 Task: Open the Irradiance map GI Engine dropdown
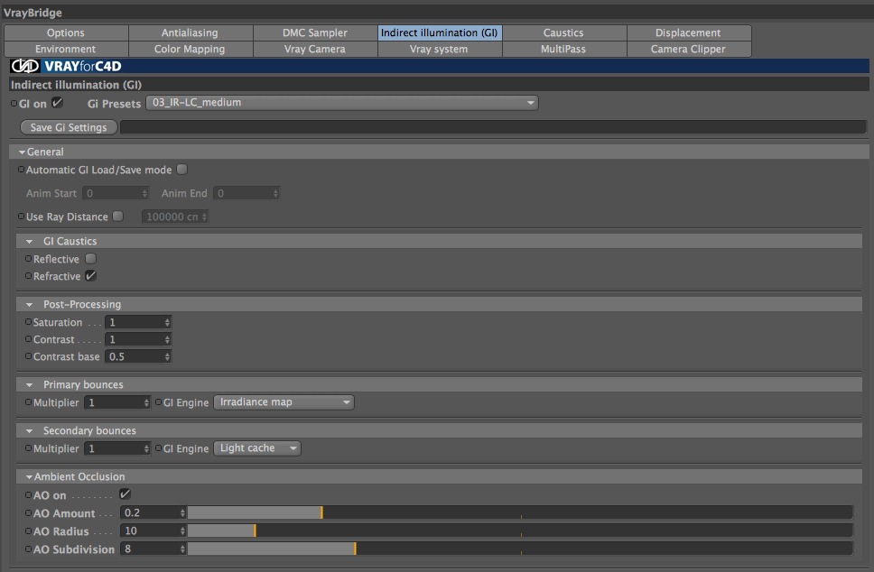(x=284, y=402)
